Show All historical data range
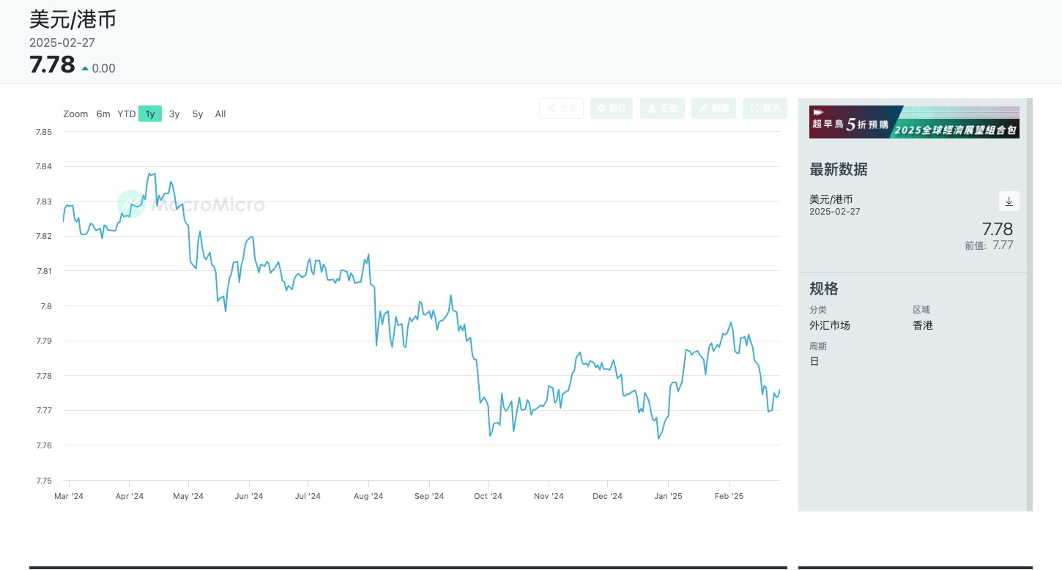Image resolution: width=1062 pixels, height=570 pixels. click(x=220, y=114)
